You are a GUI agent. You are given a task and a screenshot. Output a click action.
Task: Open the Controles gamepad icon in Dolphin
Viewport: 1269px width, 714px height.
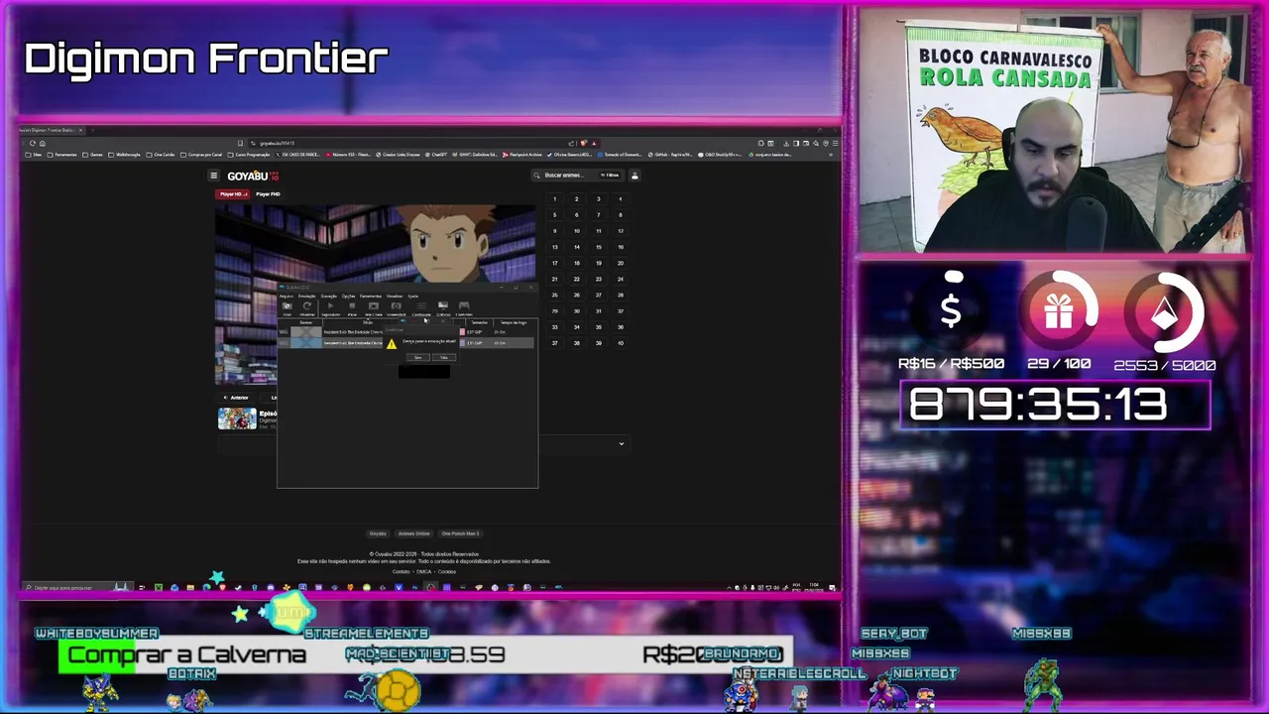[464, 308]
